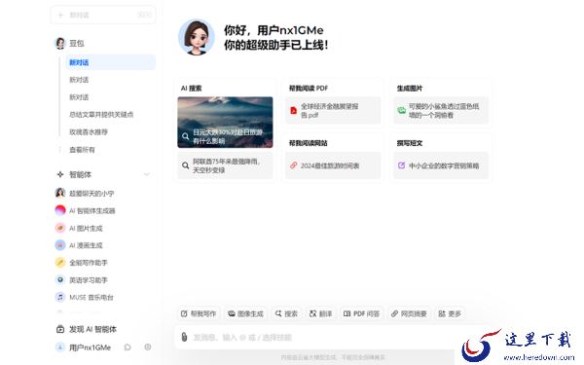Click the red link icon for 2024最佳旅游时间表
The image size is (584, 365).
[294, 165]
